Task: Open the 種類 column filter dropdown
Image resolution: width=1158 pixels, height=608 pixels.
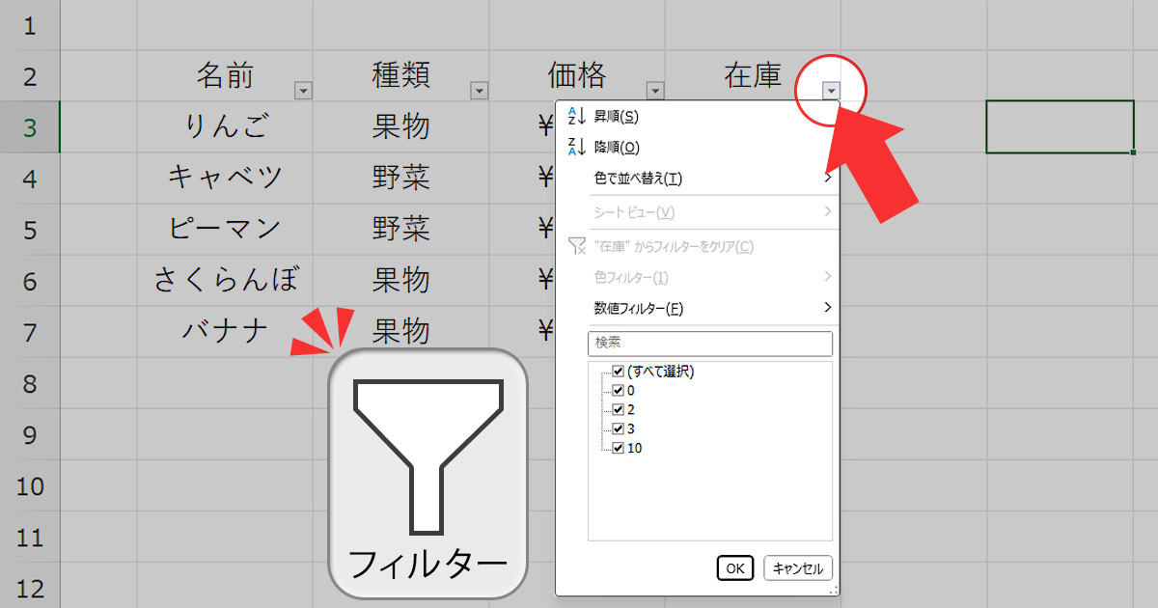Action: coord(480,90)
